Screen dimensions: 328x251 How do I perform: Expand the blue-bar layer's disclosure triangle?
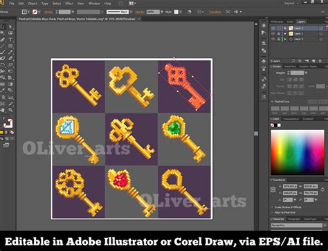(285, 34)
